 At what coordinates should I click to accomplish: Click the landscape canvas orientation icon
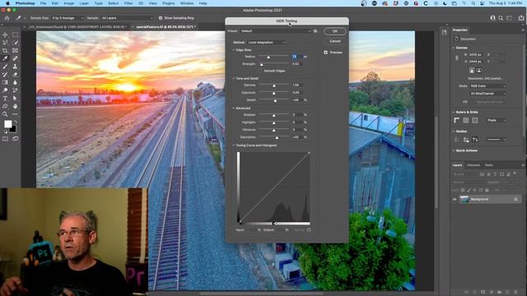click(x=479, y=70)
